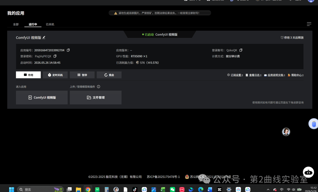Switch to Google Chrome in the taskbar

click(x=88, y=190)
